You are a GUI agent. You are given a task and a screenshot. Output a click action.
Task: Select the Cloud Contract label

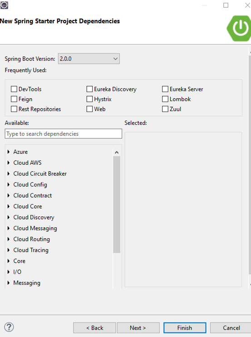(x=33, y=195)
